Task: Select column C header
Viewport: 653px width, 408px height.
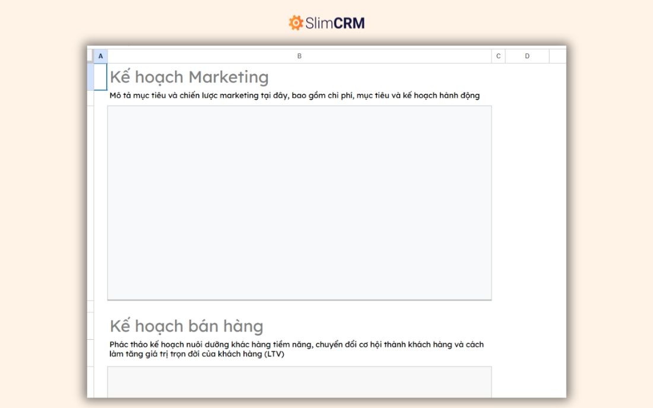Action: (499, 56)
